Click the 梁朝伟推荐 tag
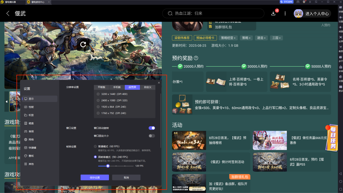 182,38
